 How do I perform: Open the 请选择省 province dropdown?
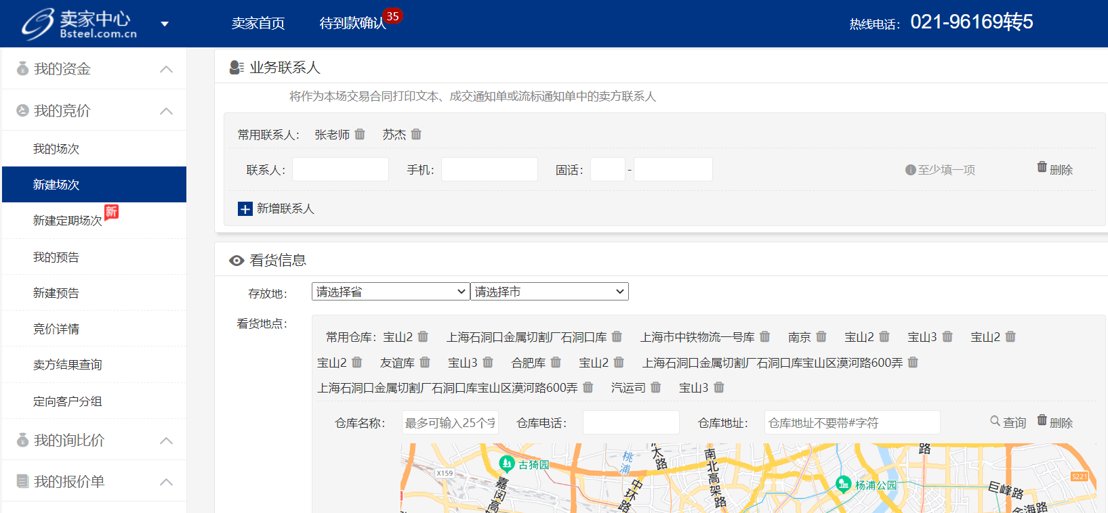390,292
